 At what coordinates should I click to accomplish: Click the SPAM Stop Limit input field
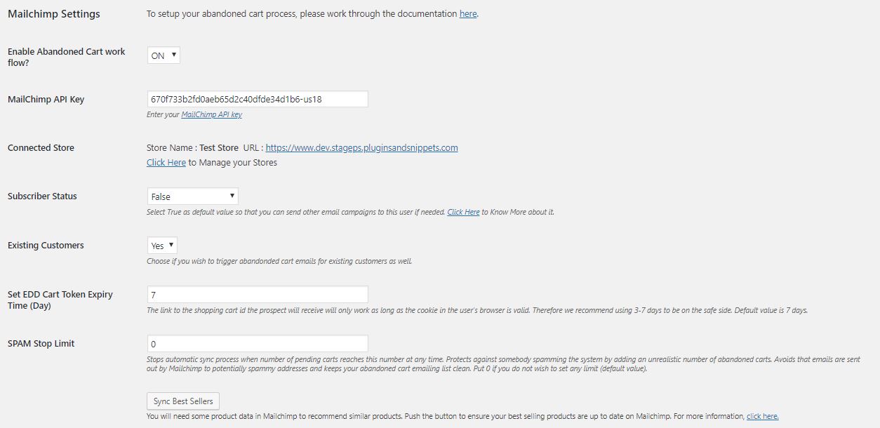click(x=258, y=344)
